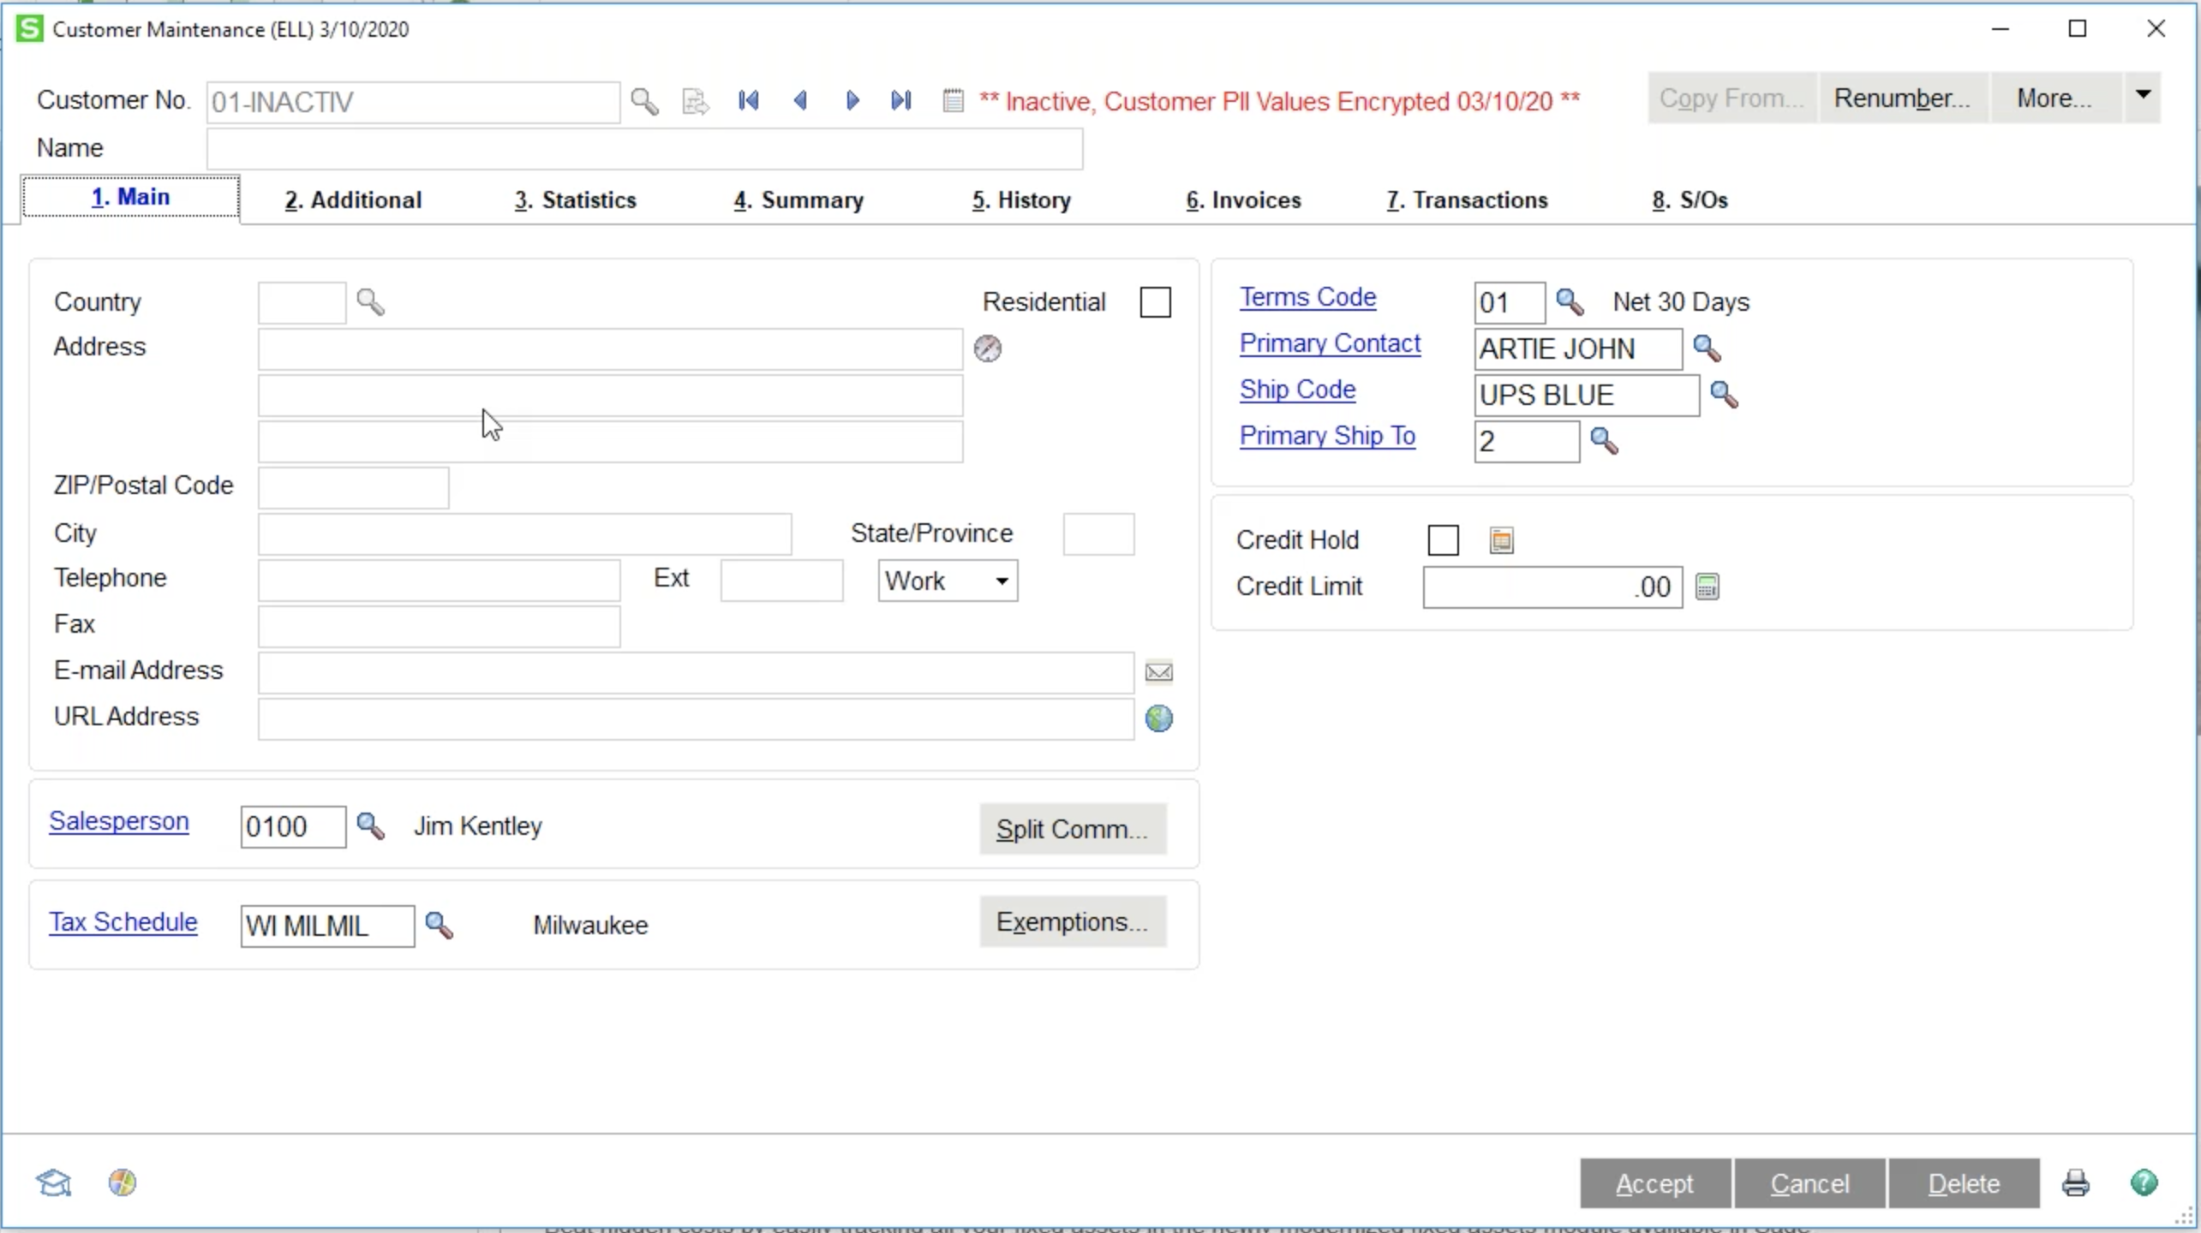Follow the Primary Contact link
Screen dimensions: 2201x1233
[1330, 343]
